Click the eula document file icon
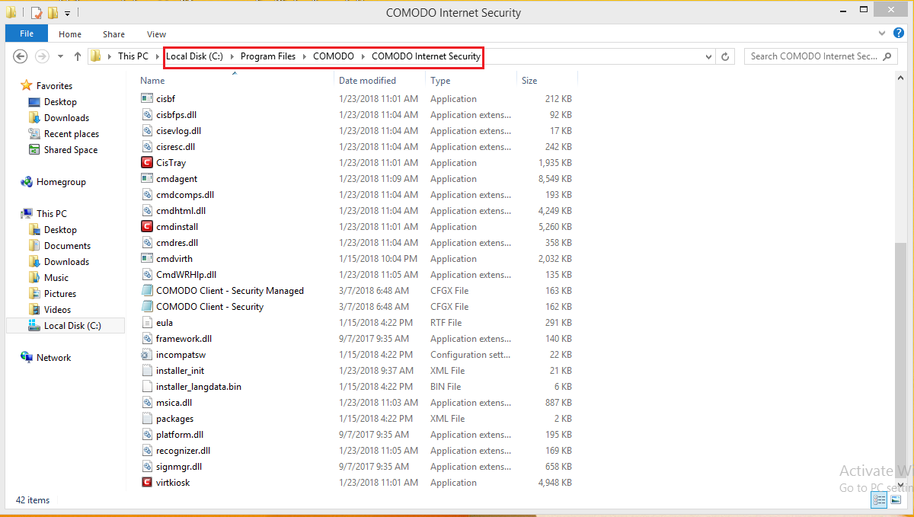 pos(147,322)
